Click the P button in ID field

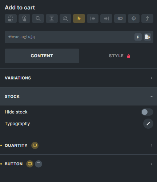[138, 37]
